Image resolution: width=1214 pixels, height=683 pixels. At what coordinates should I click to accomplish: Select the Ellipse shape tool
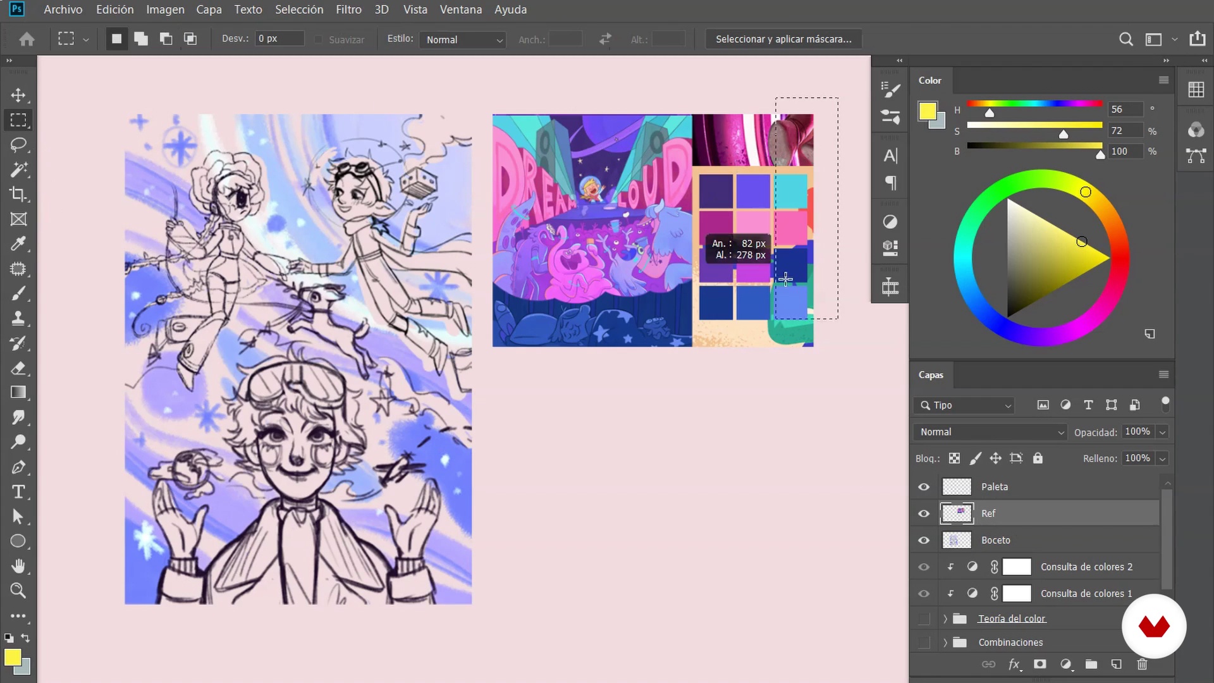[18, 541]
